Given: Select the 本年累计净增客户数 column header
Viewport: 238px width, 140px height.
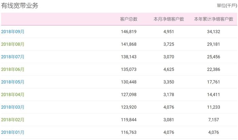Looking at the screenshot, I should 213,19.
